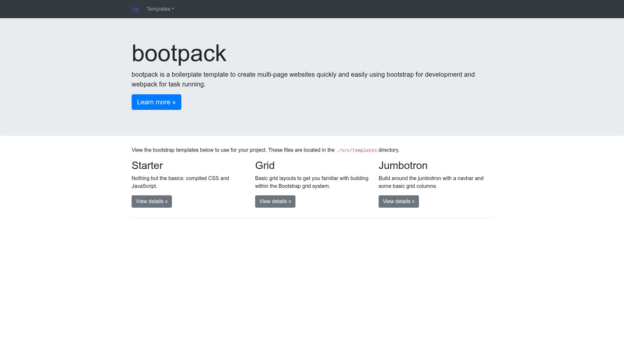The height and width of the screenshot is (351, 624).
Task: Click the 'Nothing but the basics' description
Action: coord(180,182)
